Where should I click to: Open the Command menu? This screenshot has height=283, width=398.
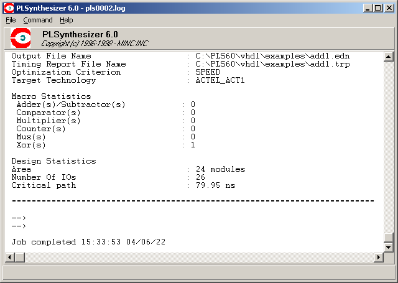(x=38, y=20)
